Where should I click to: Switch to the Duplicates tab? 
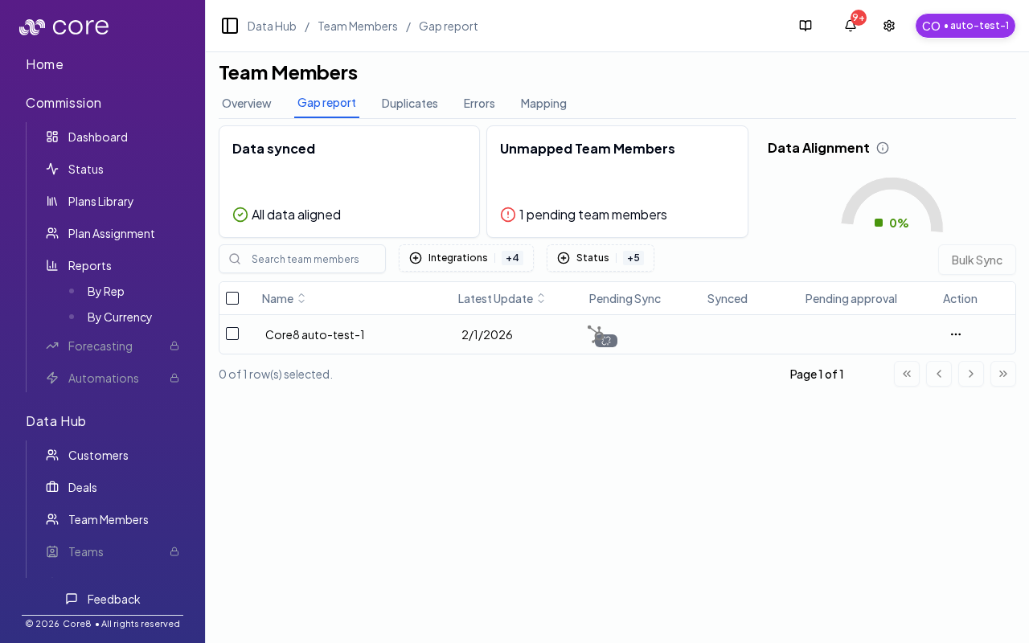409,104
